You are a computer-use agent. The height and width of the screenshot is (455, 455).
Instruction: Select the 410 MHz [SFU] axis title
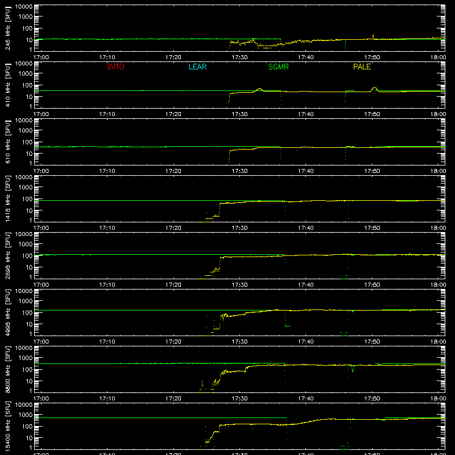(8, 85)
